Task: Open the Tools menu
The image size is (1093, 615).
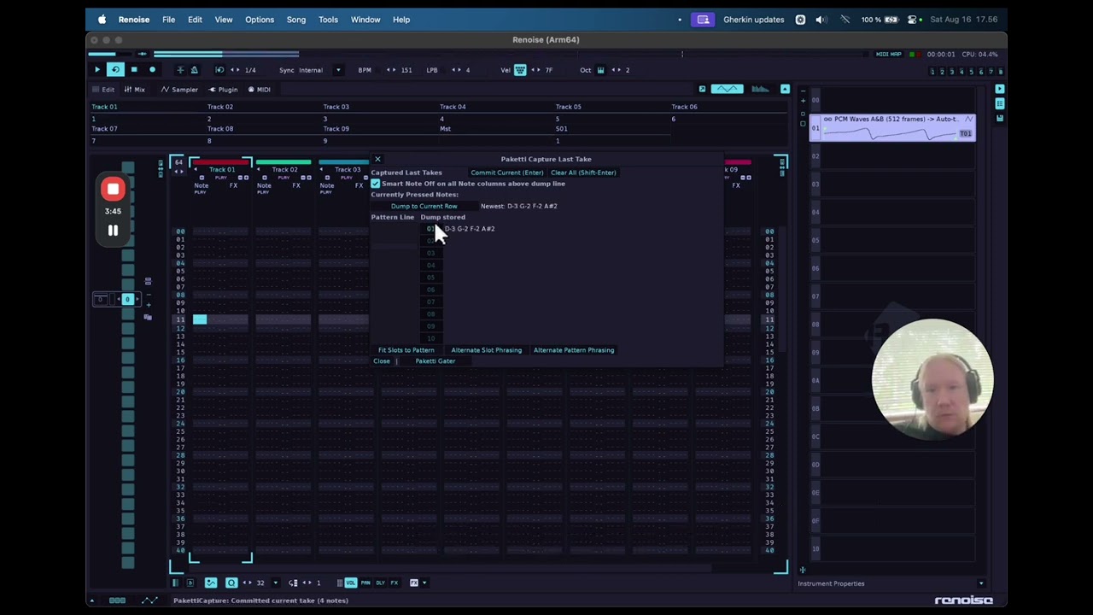Action: tap(328, 20)
